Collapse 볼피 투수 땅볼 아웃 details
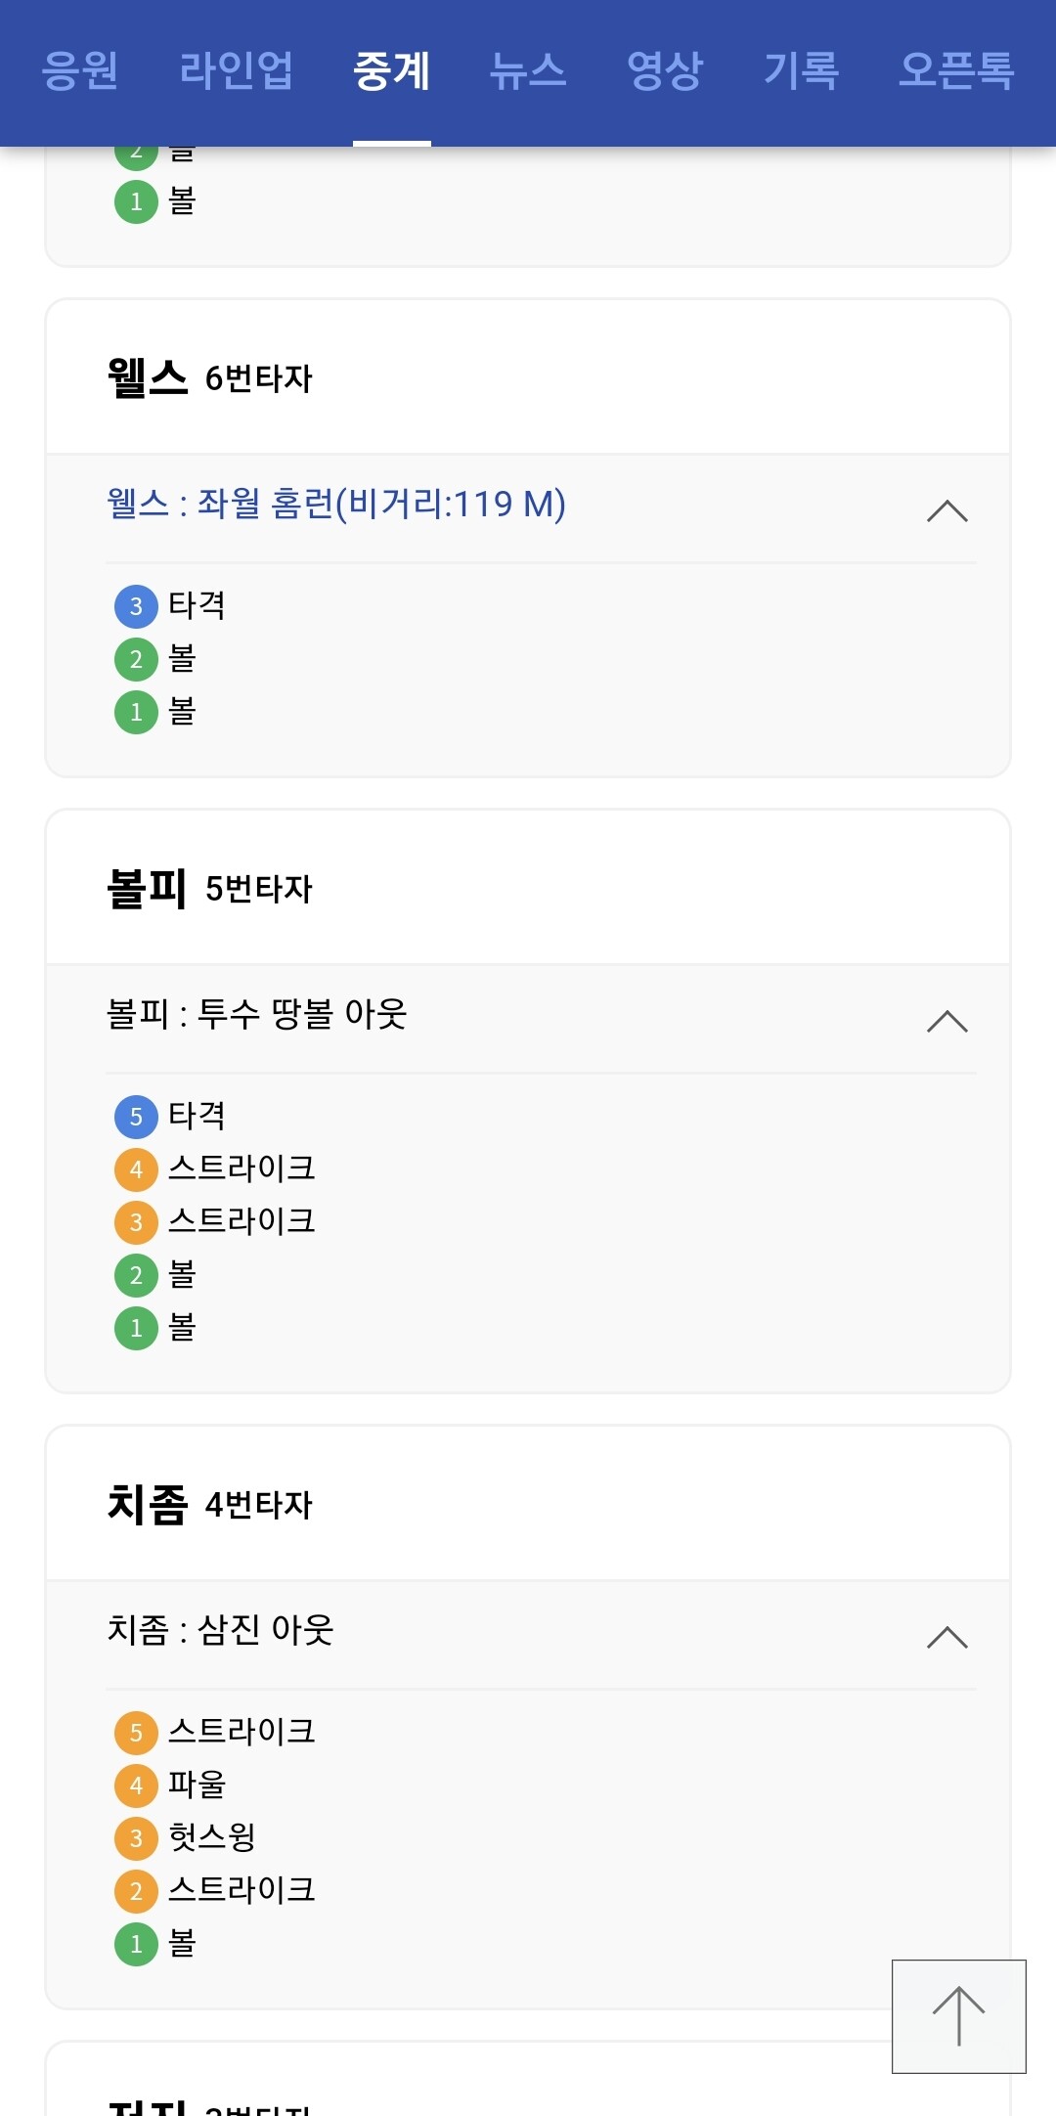Image resolution: width=1056 pixels, height=2116 pixels. pos(946,1021)
